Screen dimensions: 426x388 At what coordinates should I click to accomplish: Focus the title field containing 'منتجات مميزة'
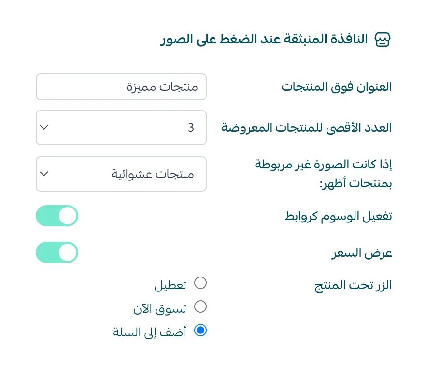coord(121,87)
